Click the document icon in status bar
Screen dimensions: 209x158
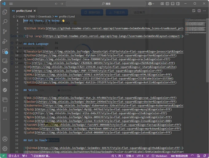coord(198,156)
